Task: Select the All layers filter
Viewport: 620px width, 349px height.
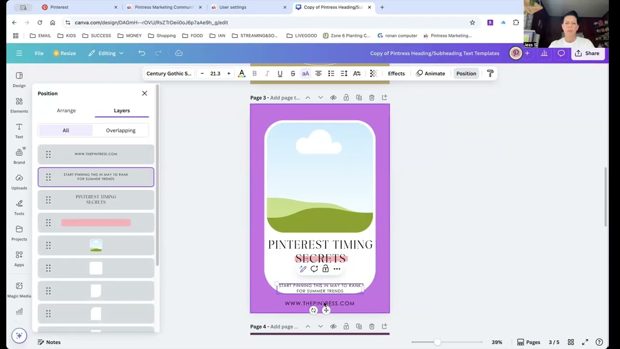Action: pyautogui.click(x=66, y=130)
